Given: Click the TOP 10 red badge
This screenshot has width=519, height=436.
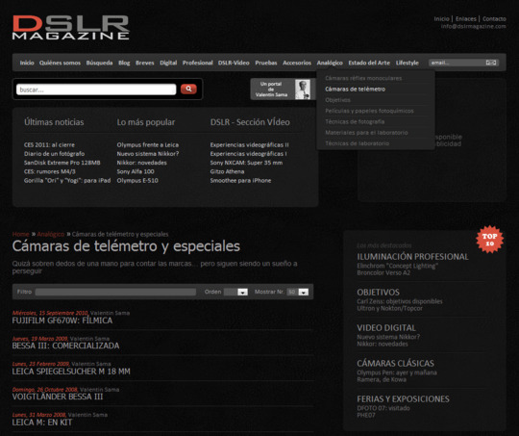Looking at the screenshot, I should coord(489,240).
